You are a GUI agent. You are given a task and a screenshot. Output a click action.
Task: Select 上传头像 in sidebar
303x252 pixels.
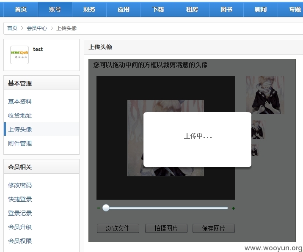click(x=20, y=129)
